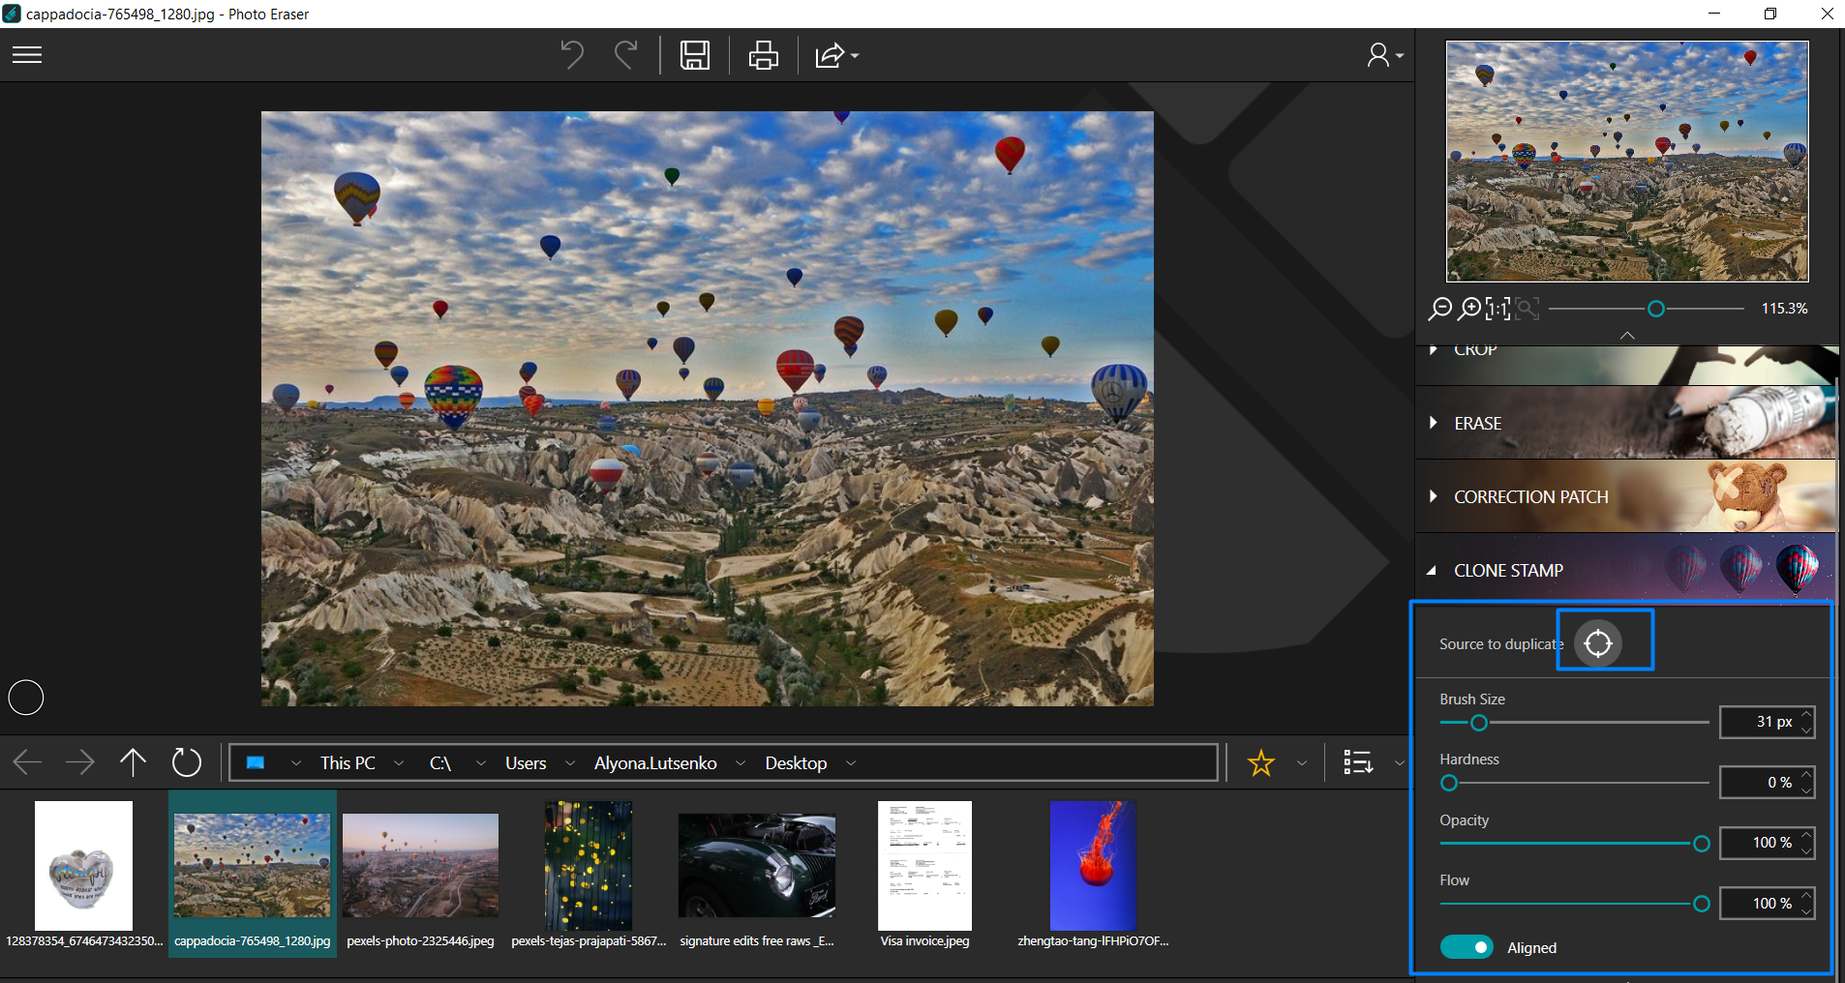The height and width of the screenshot is (983, 1845).
Task: Decrease Flow with down stepper
Action: click(1806, 911)
